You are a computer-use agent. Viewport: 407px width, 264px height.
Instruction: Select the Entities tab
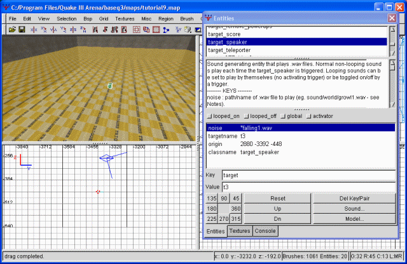pos(216,232)
